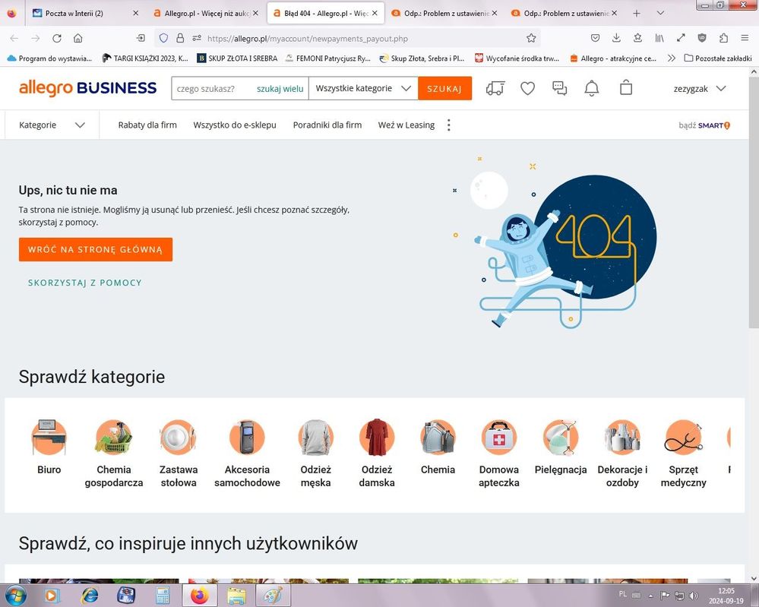Go to Firefox home page icon
Image resolution: width=759 pixels, height=607 pixels.
click(78, 38)
